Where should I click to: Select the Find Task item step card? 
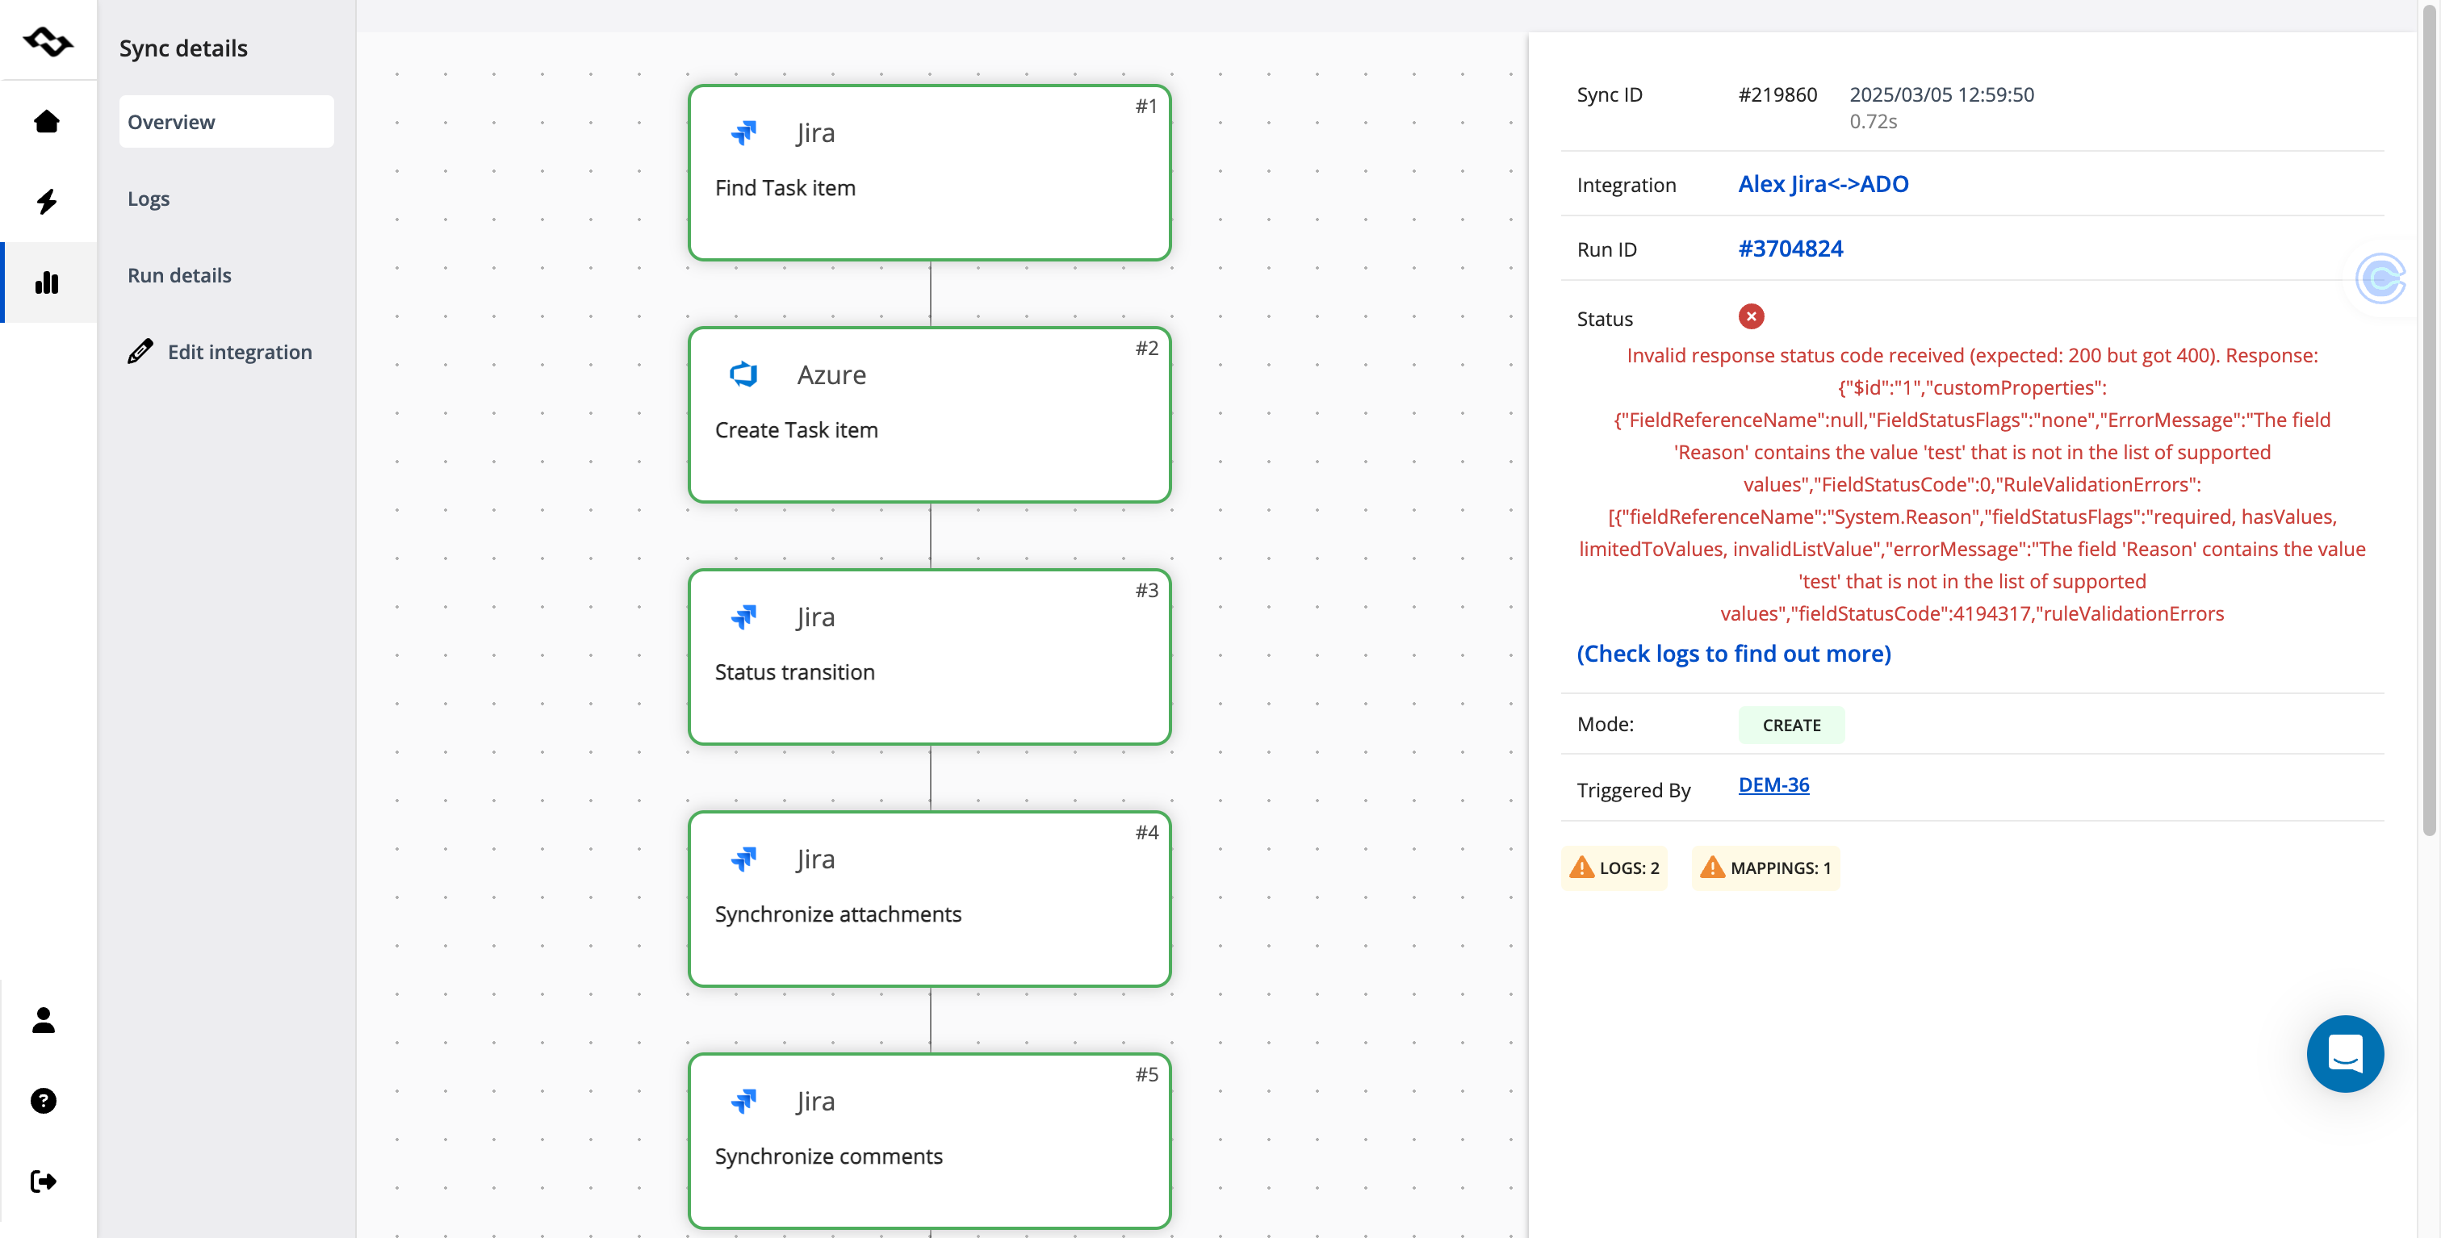[930, 173]
